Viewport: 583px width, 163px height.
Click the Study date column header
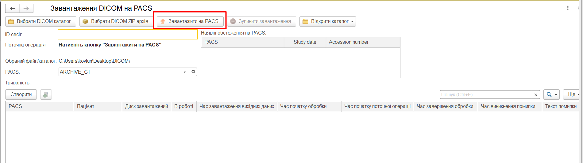[305, 42]
